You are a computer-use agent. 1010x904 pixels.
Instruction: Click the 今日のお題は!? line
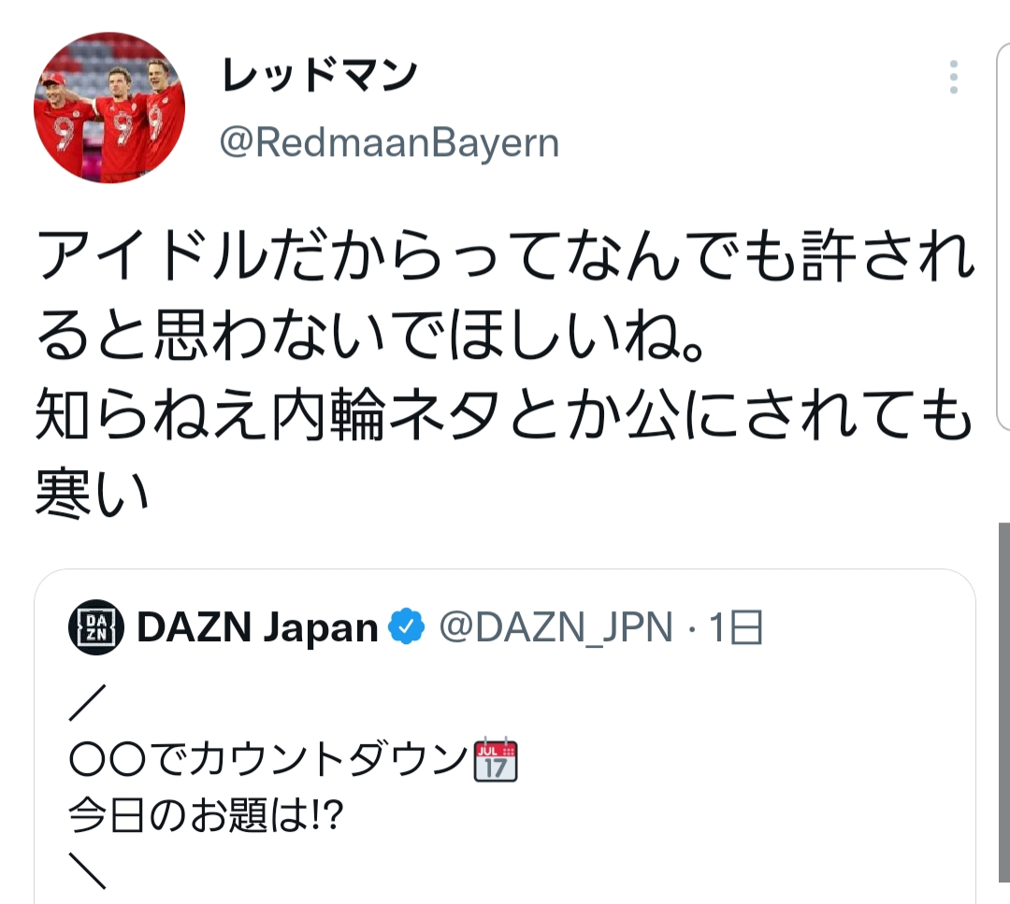coord(206,814)
